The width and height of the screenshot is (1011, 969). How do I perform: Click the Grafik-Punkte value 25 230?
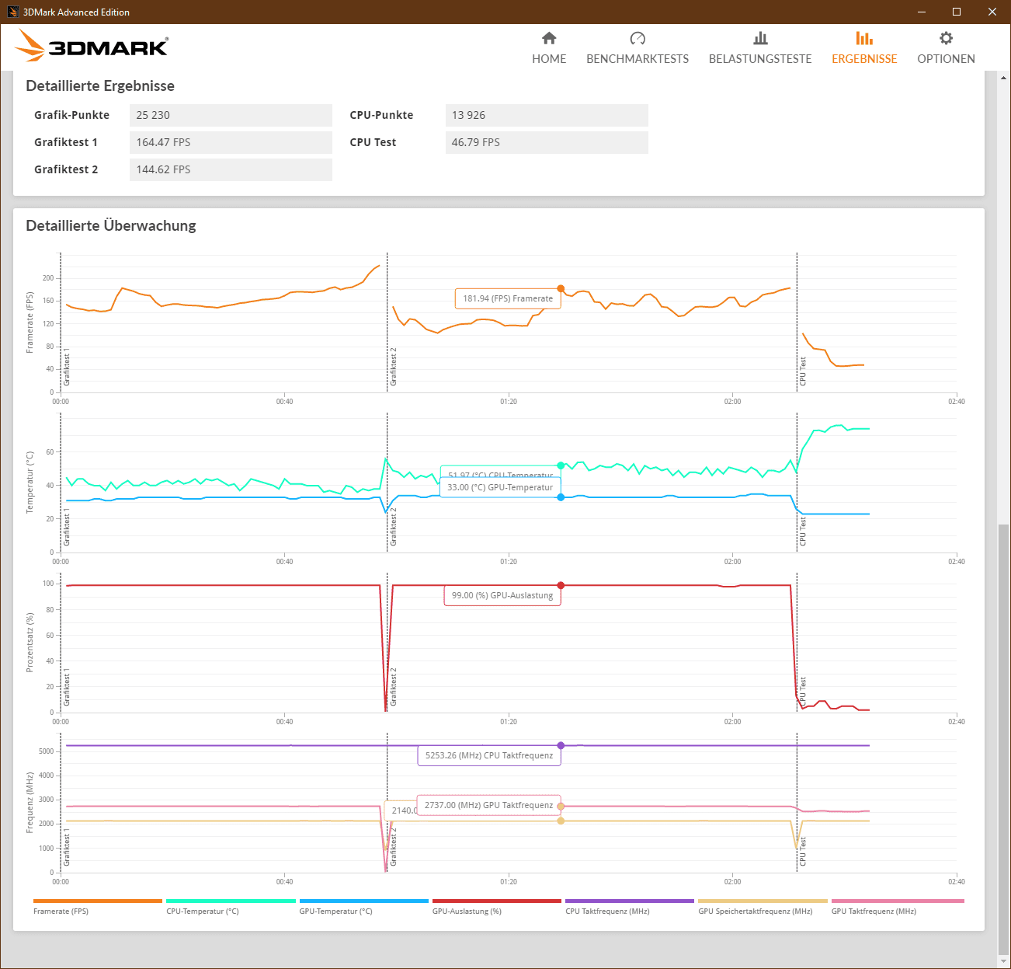(x=231, y=115)
